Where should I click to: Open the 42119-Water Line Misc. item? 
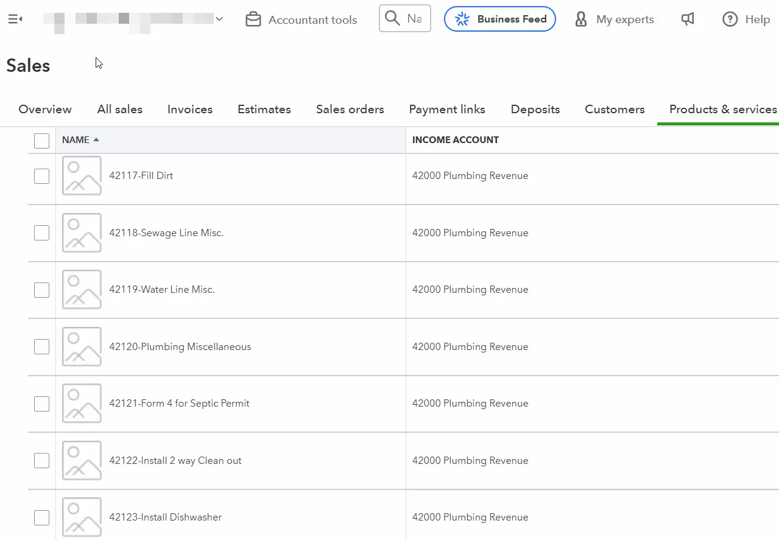(x=161, y=290)
